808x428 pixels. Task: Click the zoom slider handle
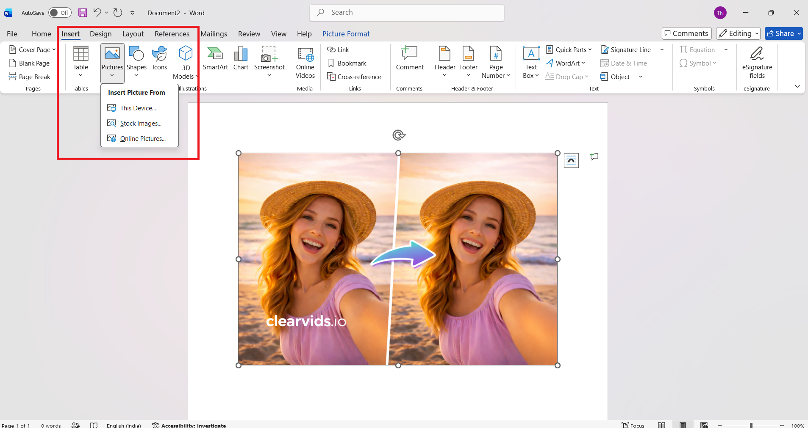tap(751, 425)
